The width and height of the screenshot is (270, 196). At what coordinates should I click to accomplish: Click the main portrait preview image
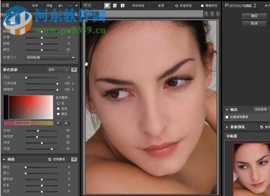tap(151, 107)
